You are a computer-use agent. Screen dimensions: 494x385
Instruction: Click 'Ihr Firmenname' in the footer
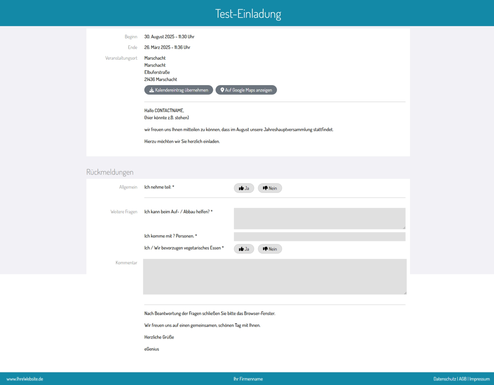(x=248, y=379)
